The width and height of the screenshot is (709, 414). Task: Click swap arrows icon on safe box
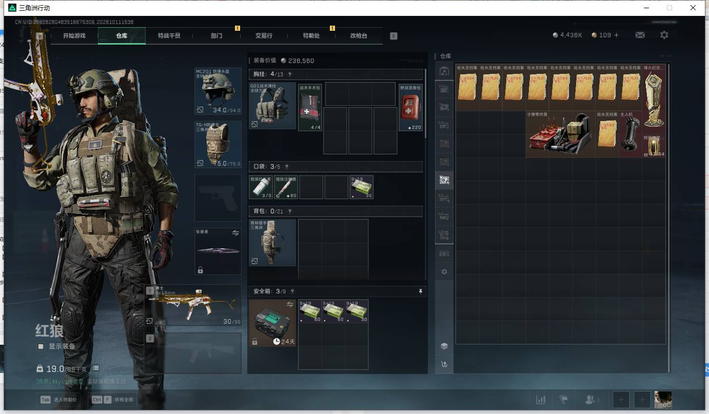pyautogui.click(x=290, y=305)
